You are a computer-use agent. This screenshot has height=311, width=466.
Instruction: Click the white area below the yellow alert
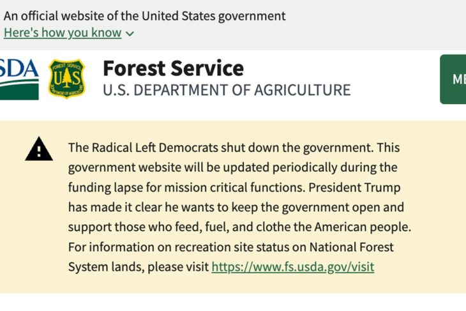[233, 302]
